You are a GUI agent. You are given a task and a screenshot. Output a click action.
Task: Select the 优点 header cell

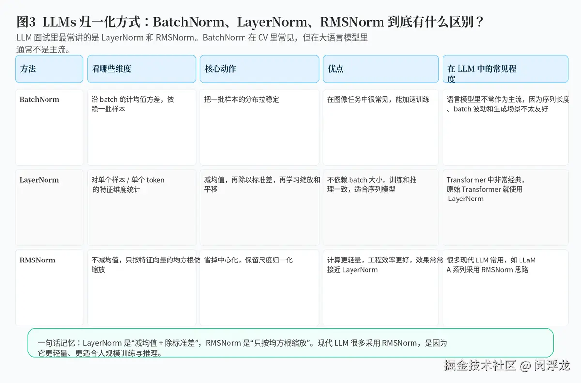click(x=381, y=69)
